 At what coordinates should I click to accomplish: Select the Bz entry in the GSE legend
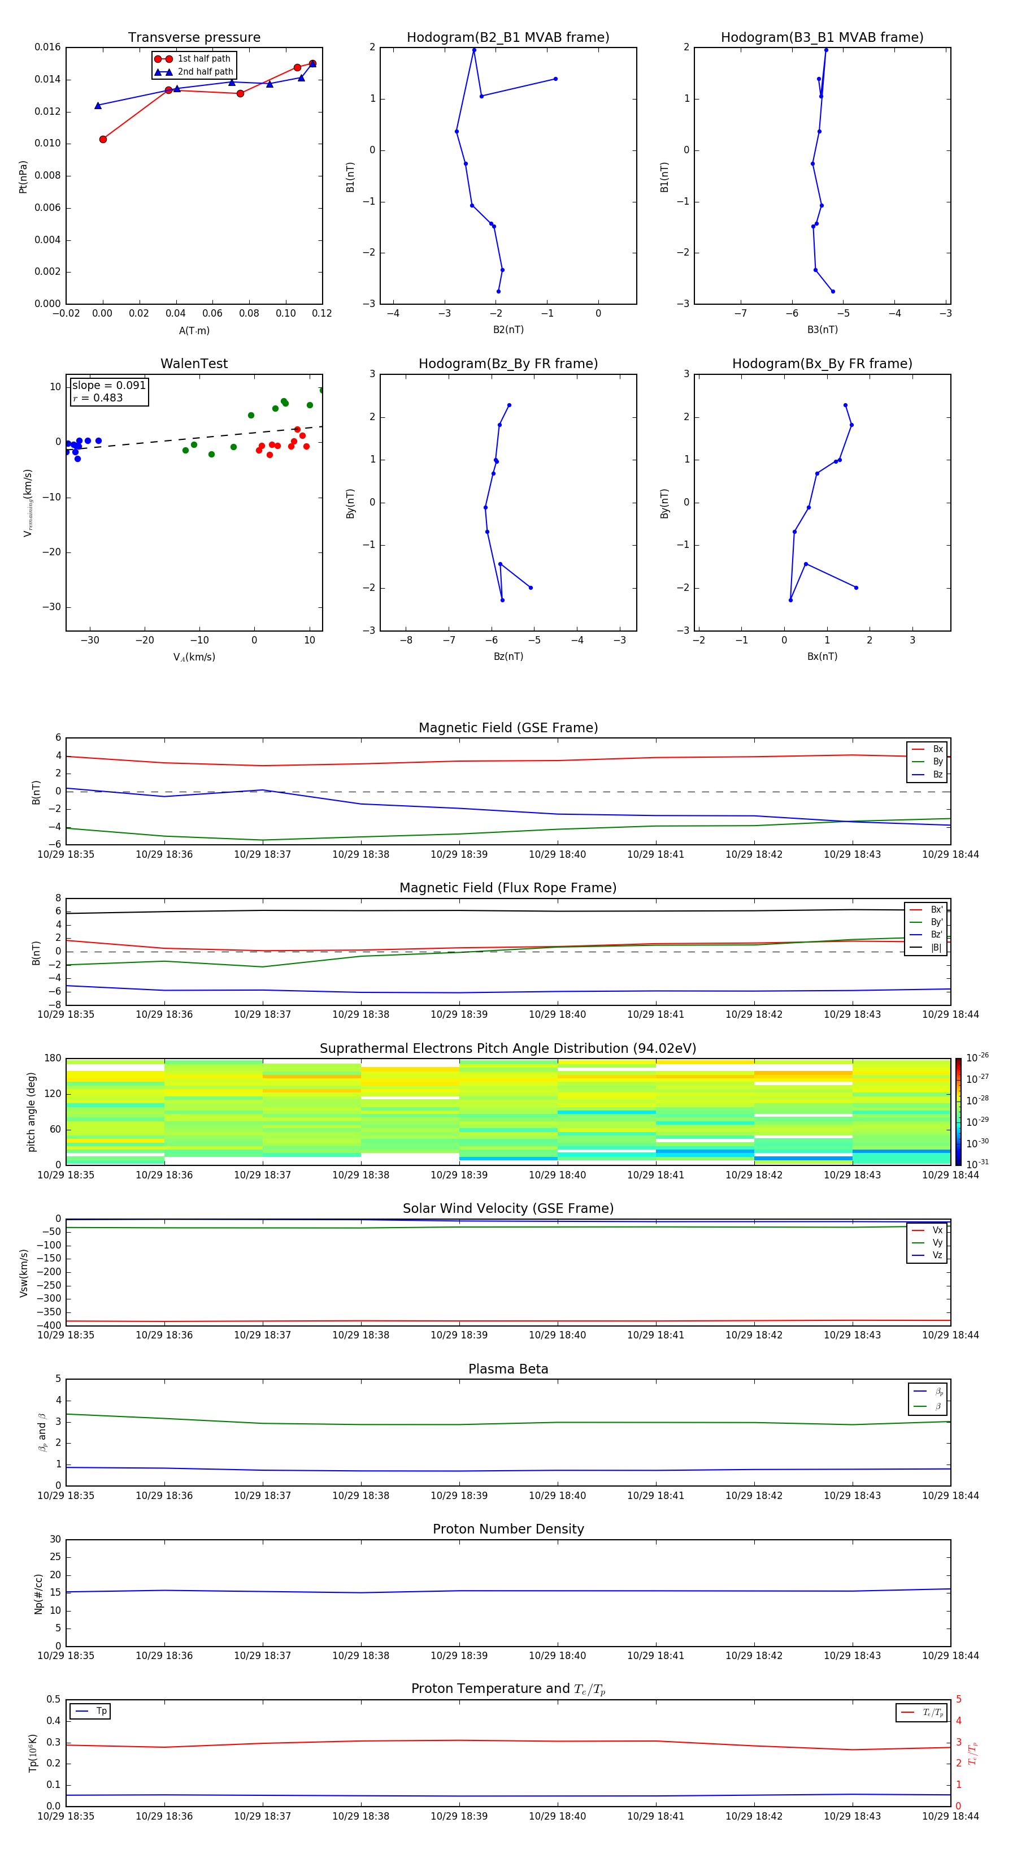click(927, 774)
